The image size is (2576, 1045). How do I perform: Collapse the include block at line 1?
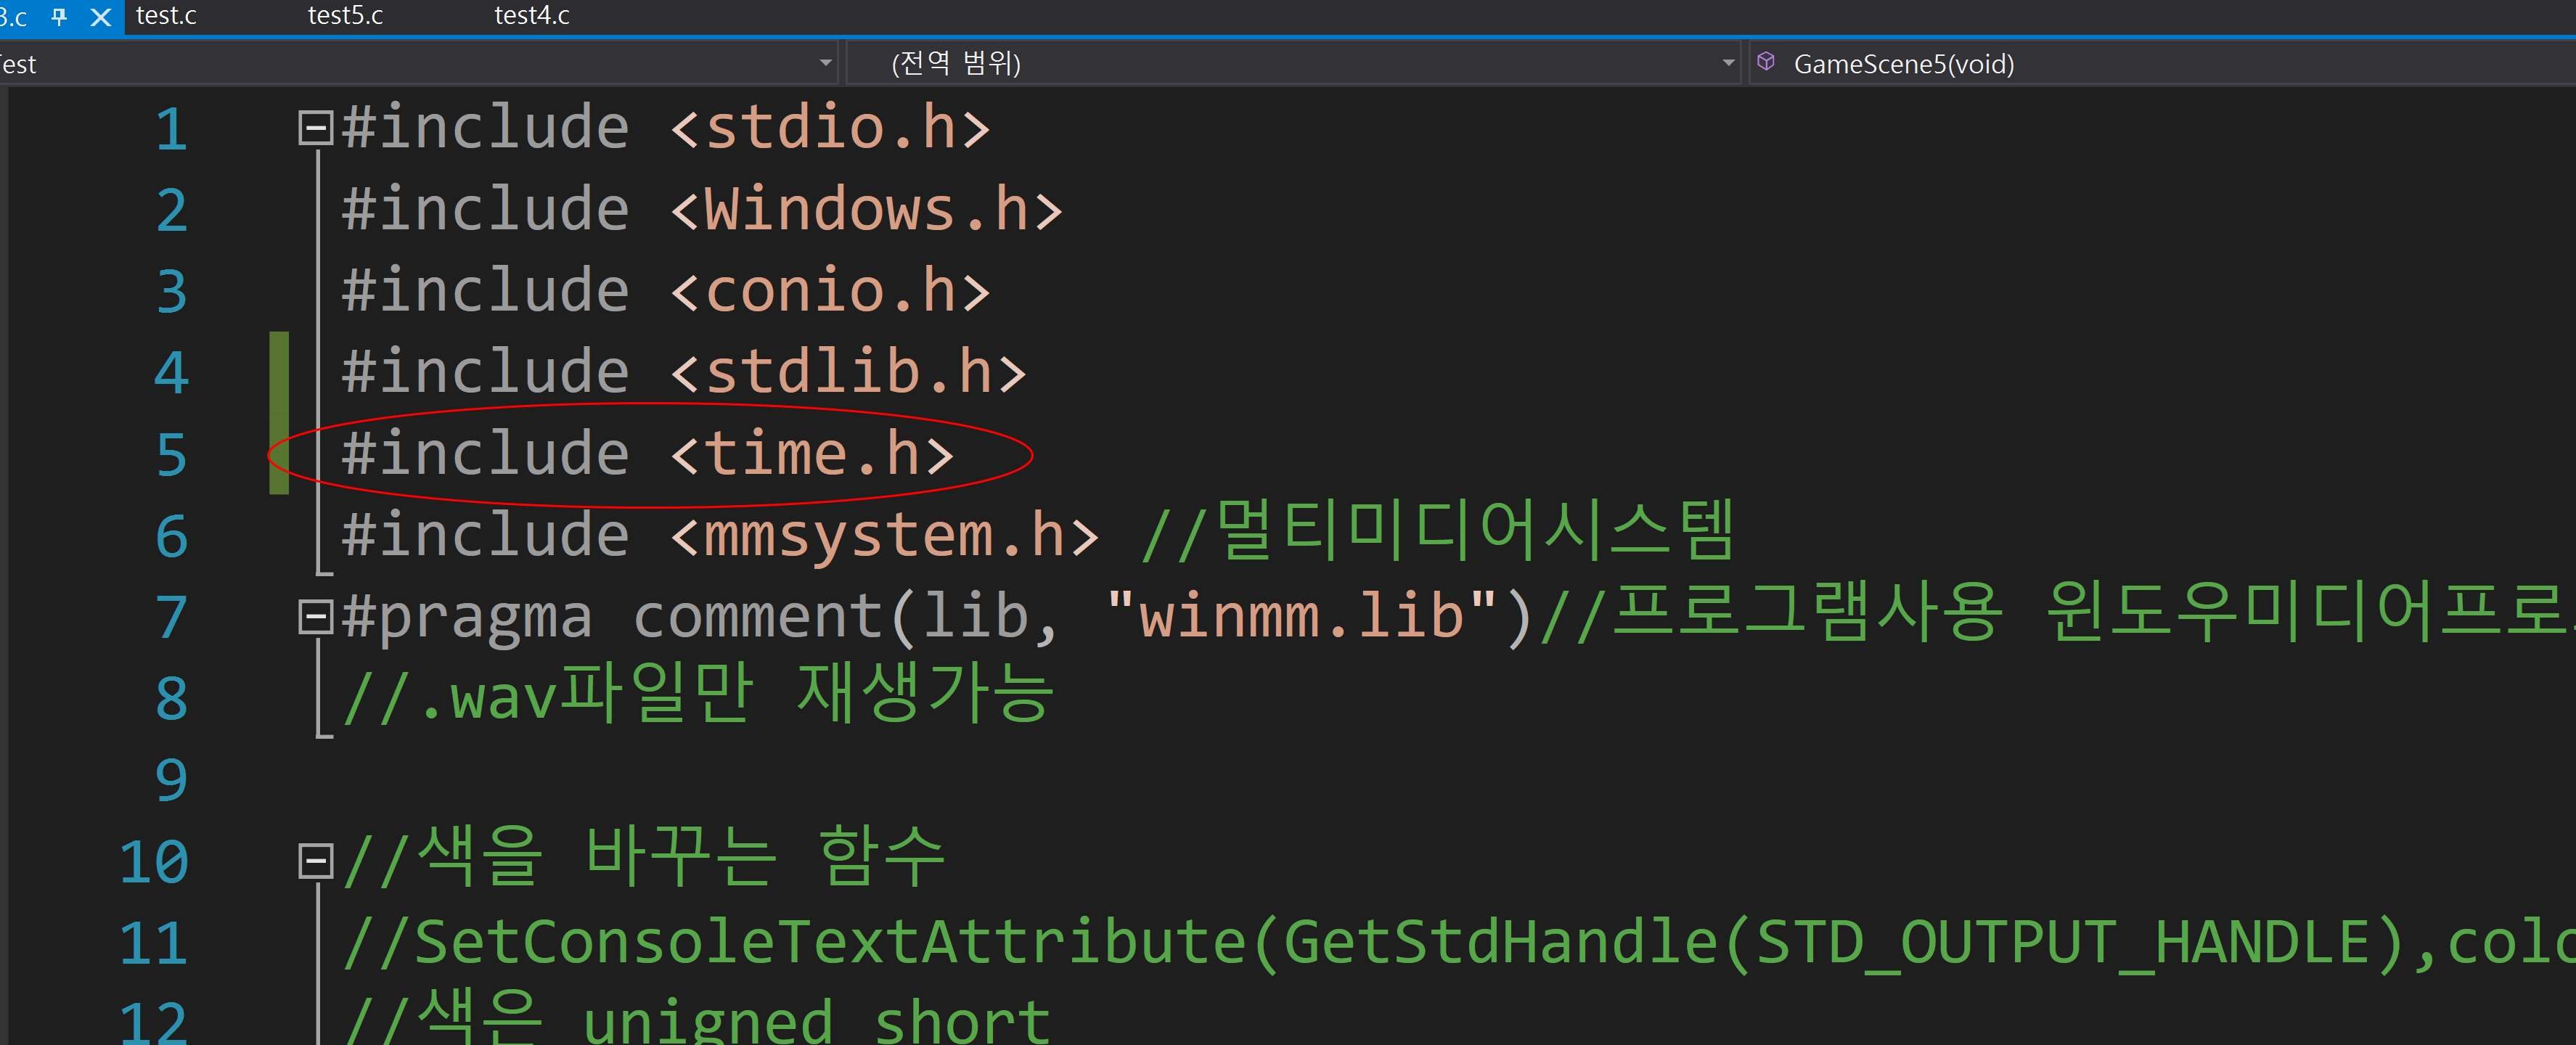pos(315,128)
